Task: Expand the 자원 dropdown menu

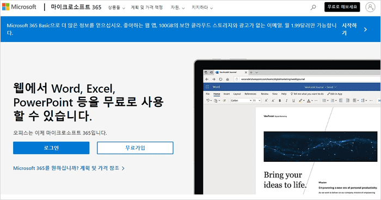Action: [x=177, y=8]
